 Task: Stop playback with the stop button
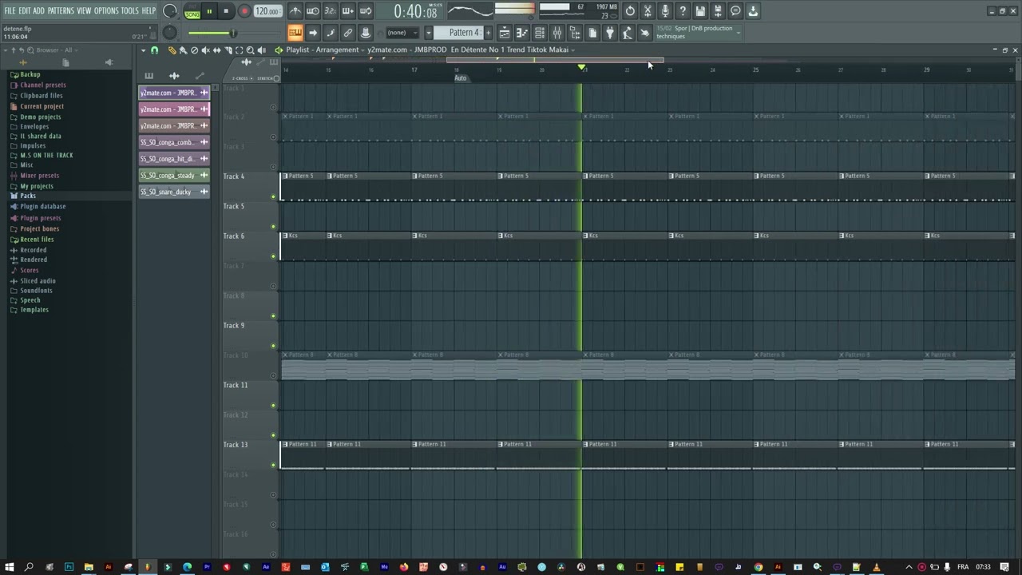[x=226, y=11]
